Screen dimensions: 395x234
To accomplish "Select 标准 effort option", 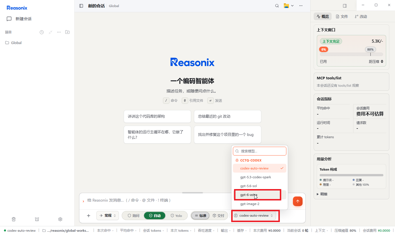I will click(200, 216).
